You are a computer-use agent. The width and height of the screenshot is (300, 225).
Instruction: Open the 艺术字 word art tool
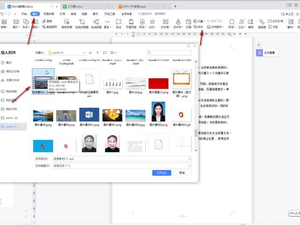(x=178, y=24)
